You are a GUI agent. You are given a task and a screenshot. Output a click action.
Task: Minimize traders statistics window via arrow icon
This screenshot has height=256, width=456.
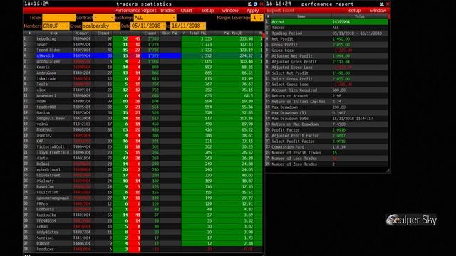pyautogui.click(x=249, y=4)
